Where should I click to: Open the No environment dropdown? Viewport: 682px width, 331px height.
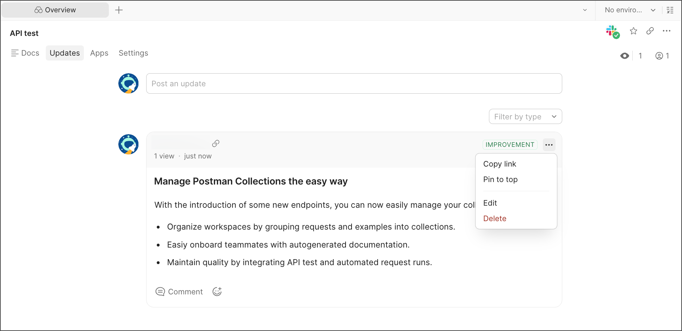[x=630, y=10]
